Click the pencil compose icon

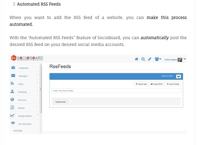pos(150,59)
